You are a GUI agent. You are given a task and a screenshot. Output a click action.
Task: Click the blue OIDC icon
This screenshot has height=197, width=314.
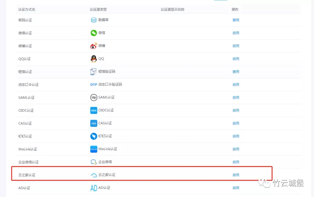coord(94,110)
